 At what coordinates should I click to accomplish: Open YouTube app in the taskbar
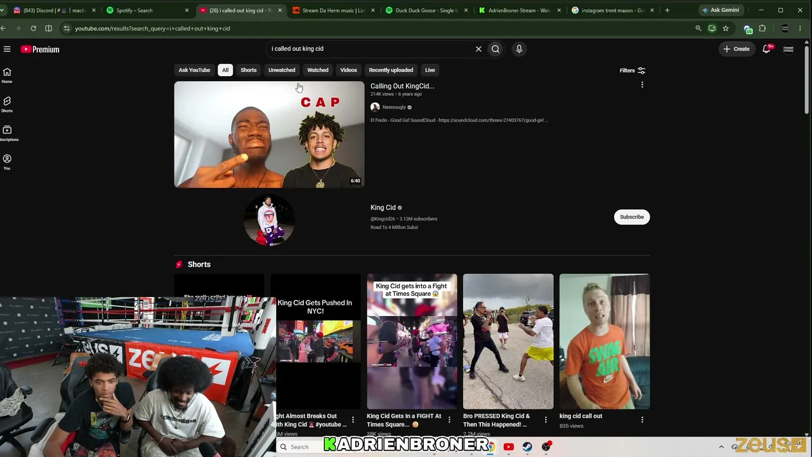508,447
